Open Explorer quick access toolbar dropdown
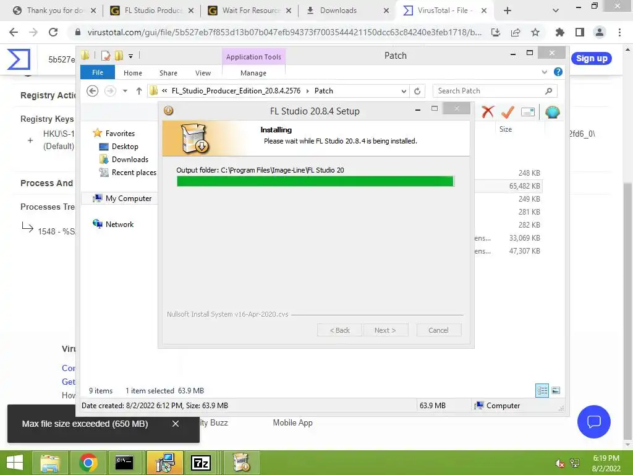 pos(131,56)
